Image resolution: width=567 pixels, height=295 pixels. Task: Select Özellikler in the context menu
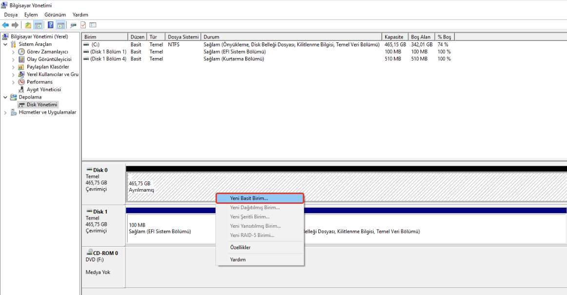click(240, 247)
